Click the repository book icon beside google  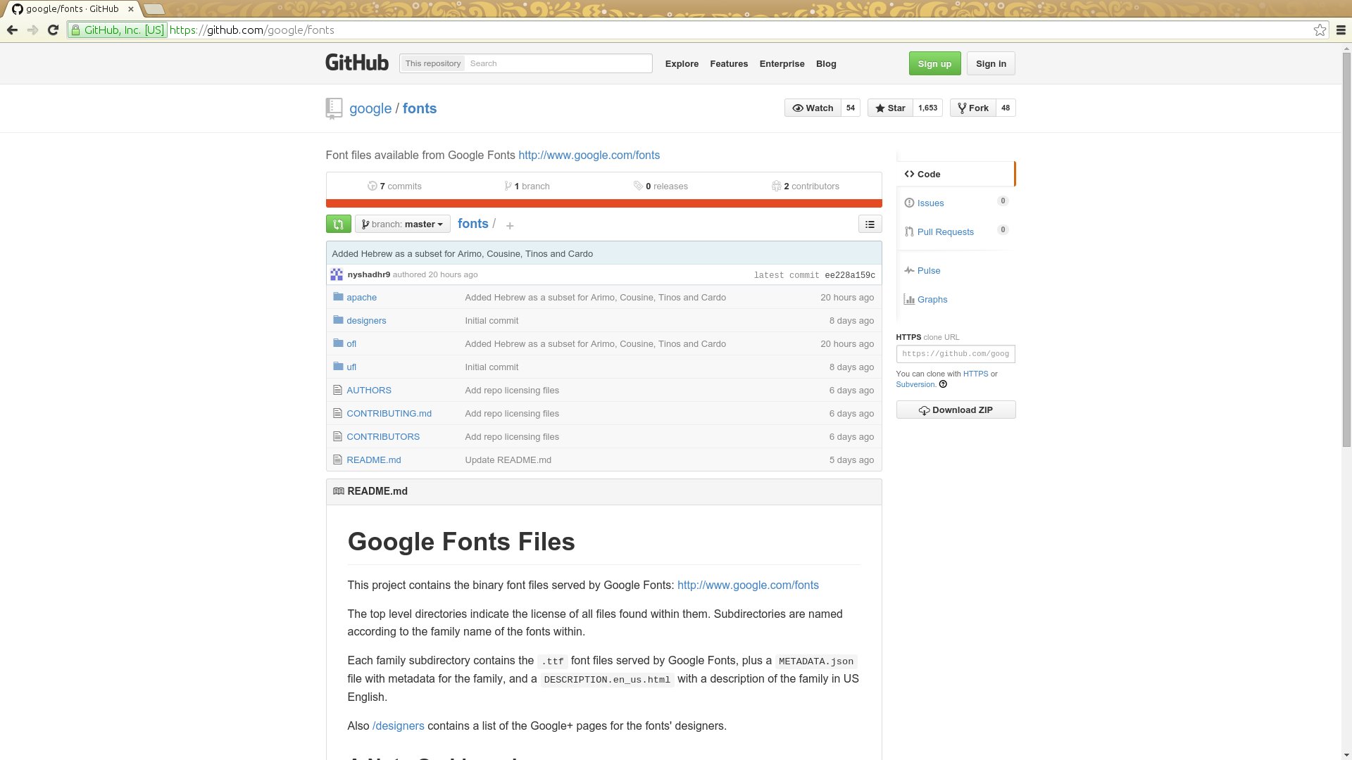[x=334, y=108]
